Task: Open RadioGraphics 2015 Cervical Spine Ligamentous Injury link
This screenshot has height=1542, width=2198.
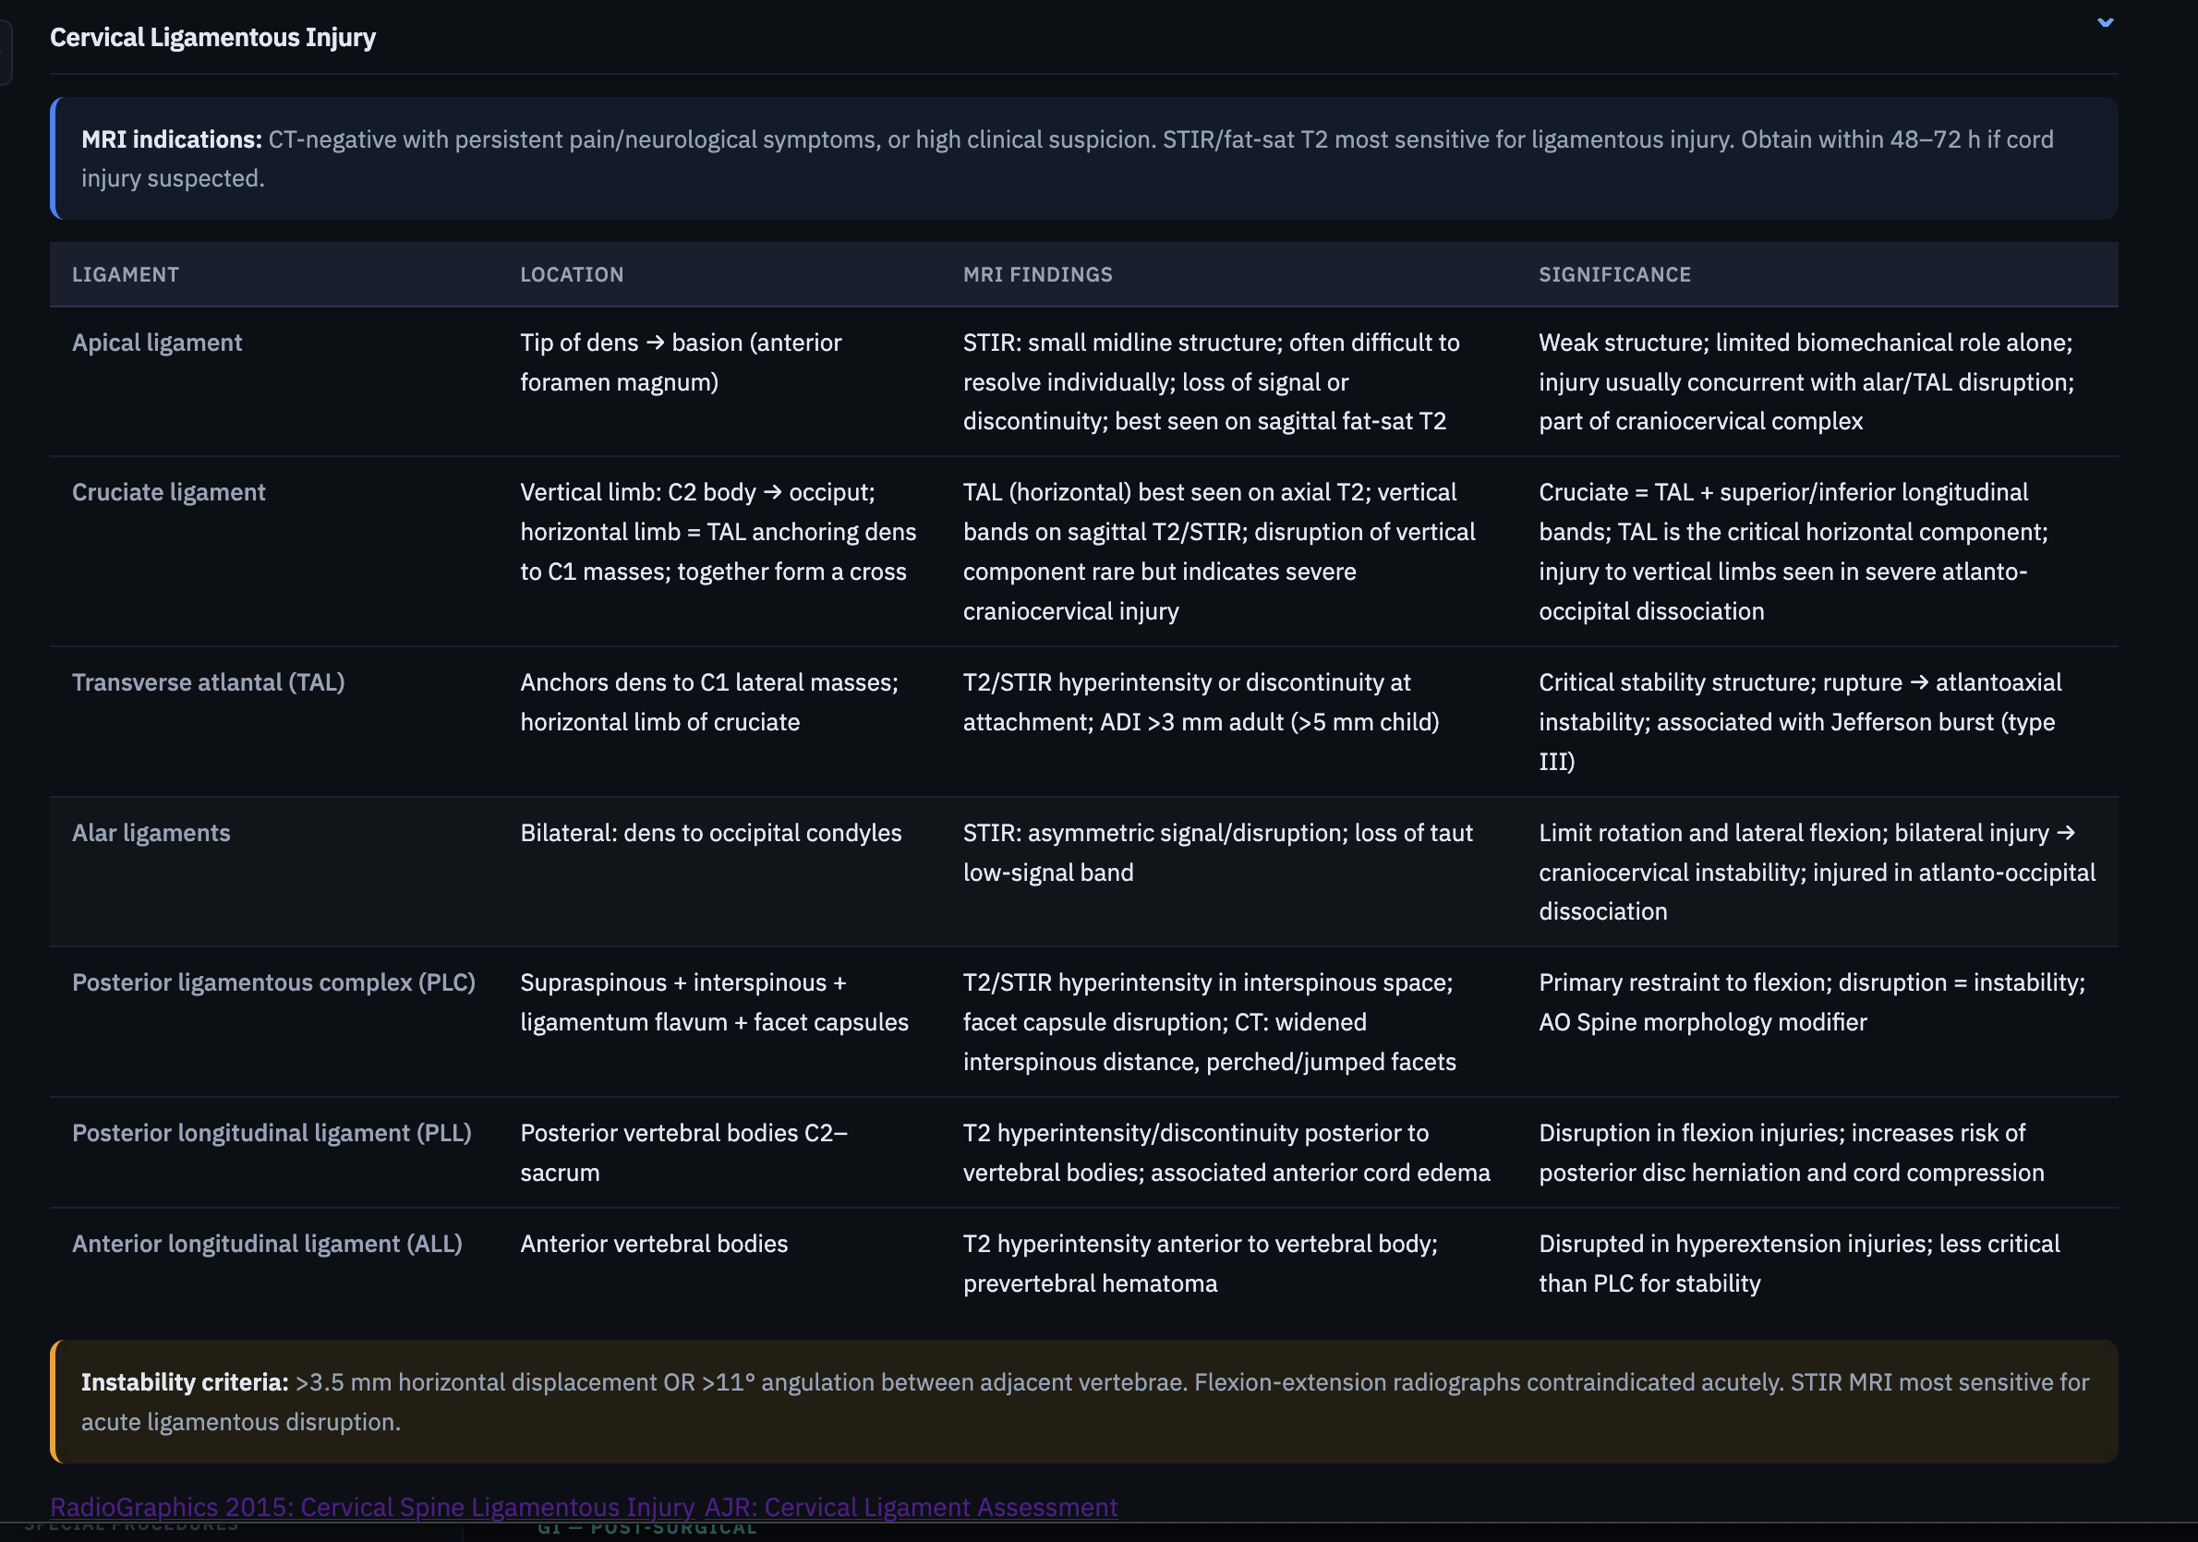Action: click(x=371, y=1506)
